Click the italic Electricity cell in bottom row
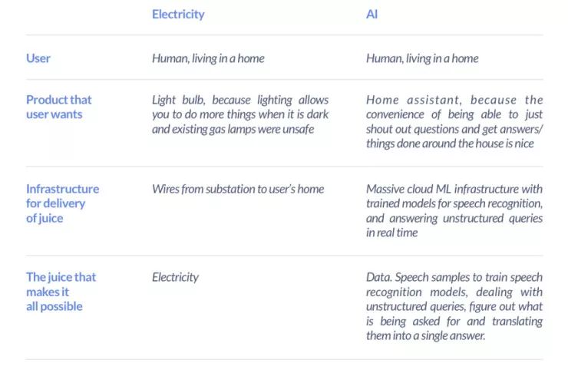This screenshot has height=373, width=568. tap(175, 277)
